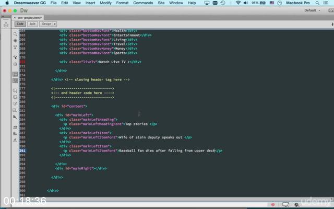334x209 pixels.
Task: Click the div id="content" line
Action: (x=69, y=106)
